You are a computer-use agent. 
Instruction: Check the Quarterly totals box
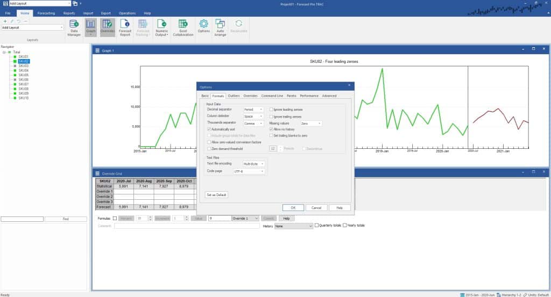[x=317, y=225]
